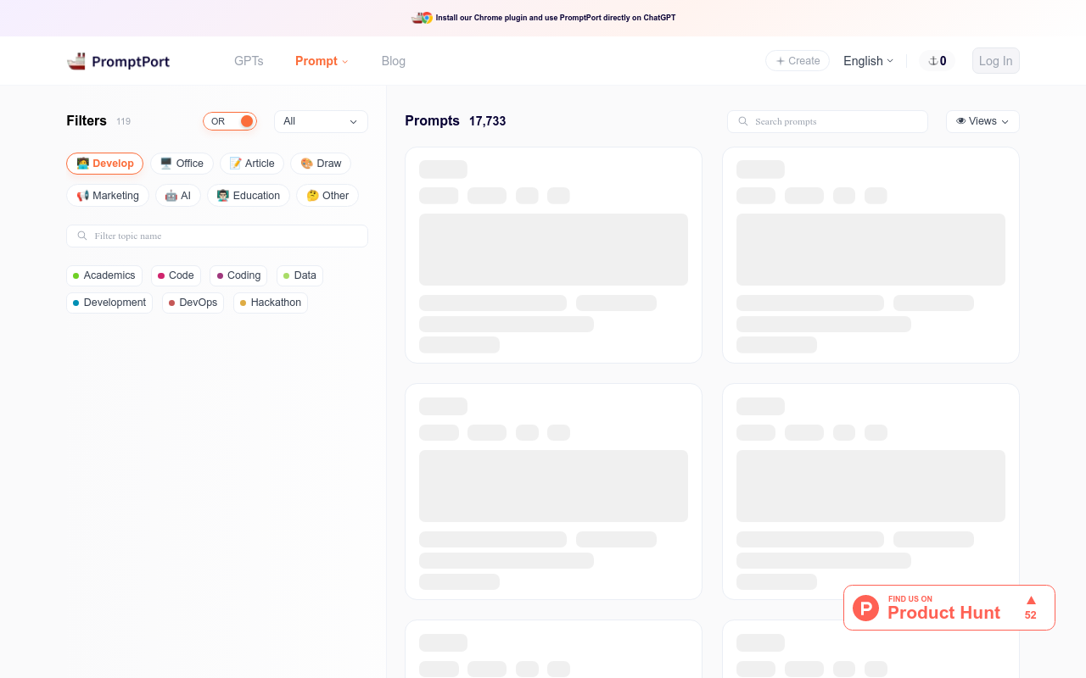Image resolution: width=1086 pixels, height=678 pixels.
Task: Click the Create button
Action: (x=798, y=61)
